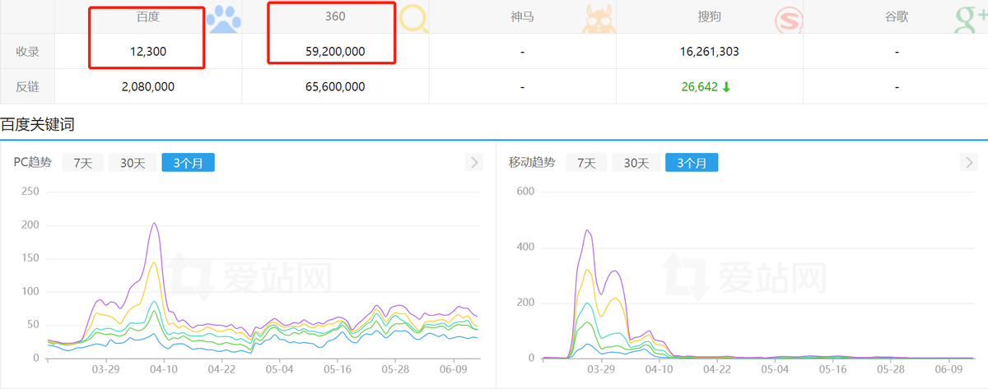988x389 pixels.
Task: Select 30天 in 移动趋势 chart
Action: point(636,163)
